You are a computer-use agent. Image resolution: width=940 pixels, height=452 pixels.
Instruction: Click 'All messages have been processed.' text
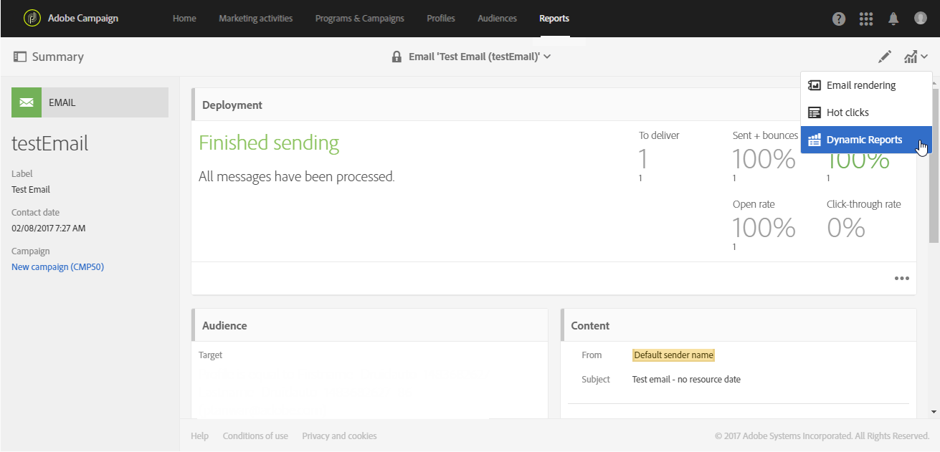point(297,176)
